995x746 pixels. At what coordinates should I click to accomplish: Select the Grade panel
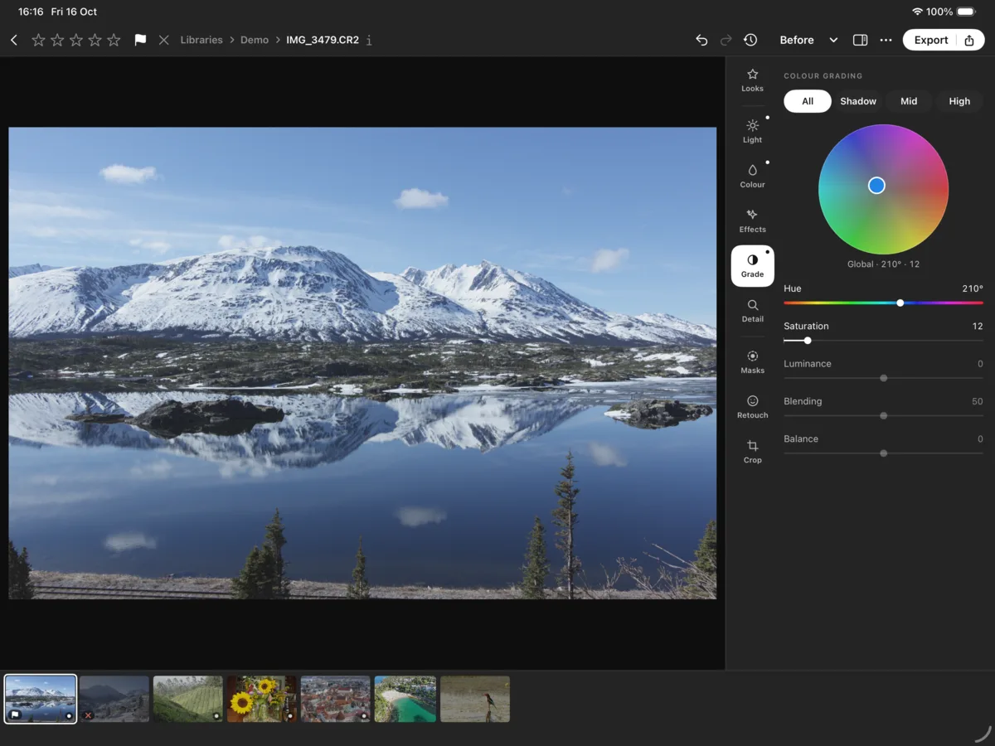(752, 265)
